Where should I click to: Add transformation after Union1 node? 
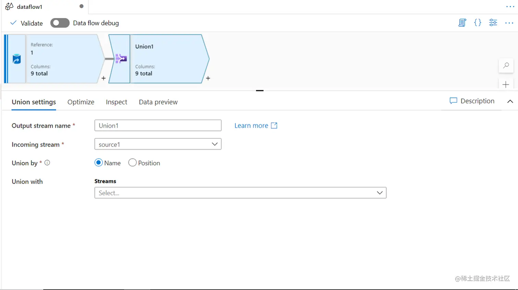[208, 78]
